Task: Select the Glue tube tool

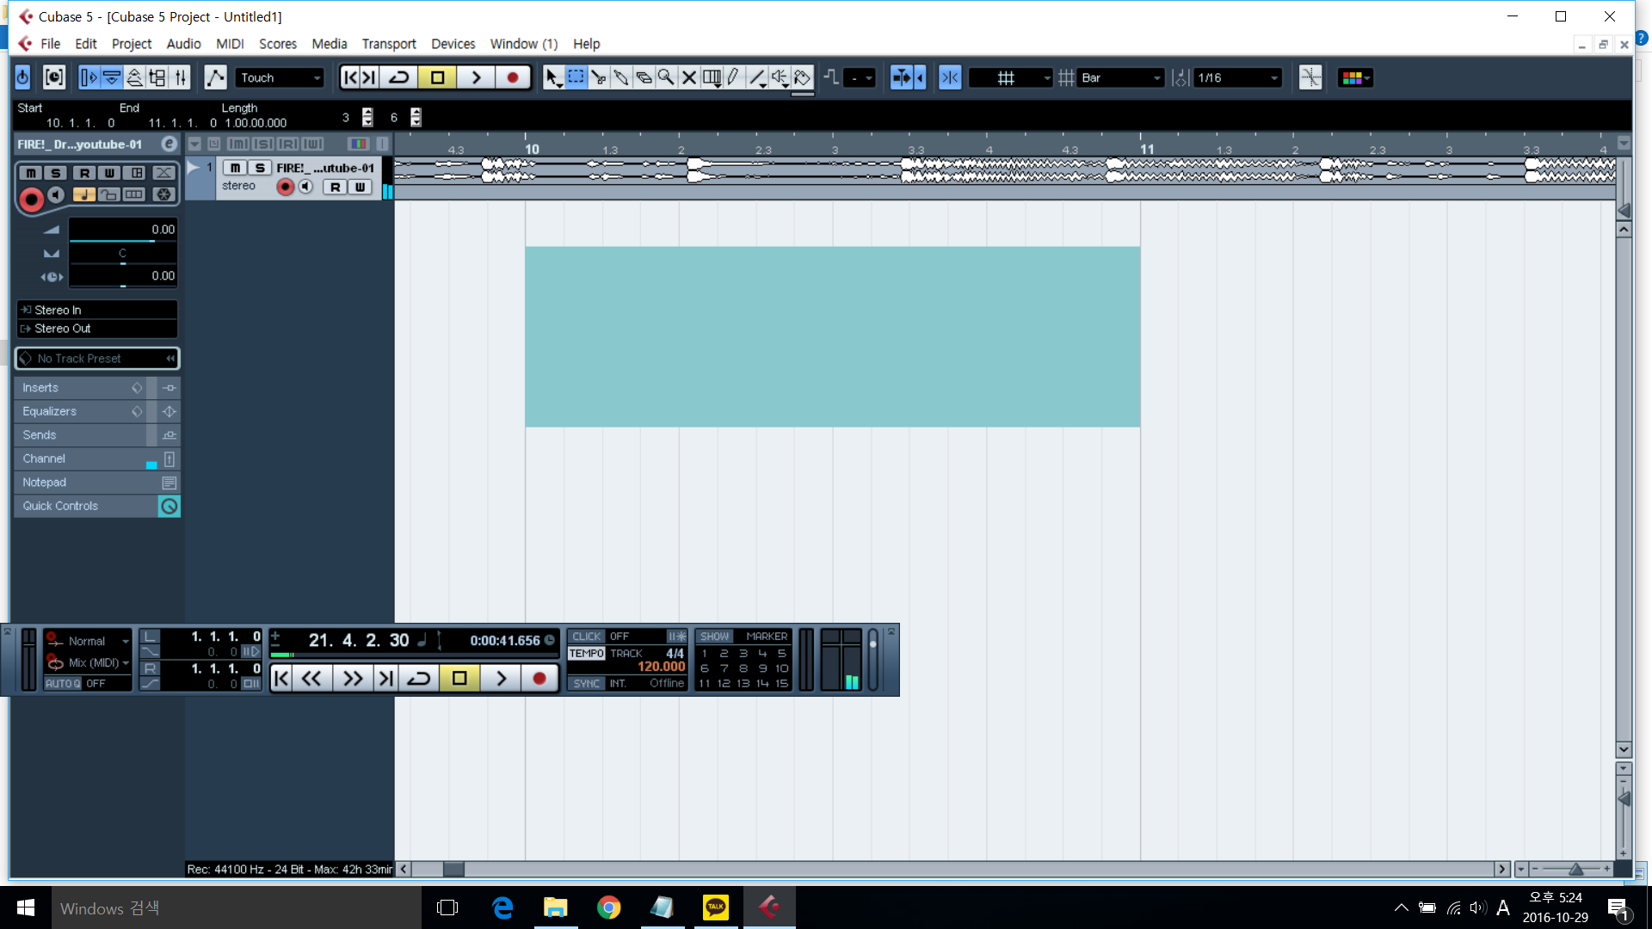Action: (x=620, y=77)
